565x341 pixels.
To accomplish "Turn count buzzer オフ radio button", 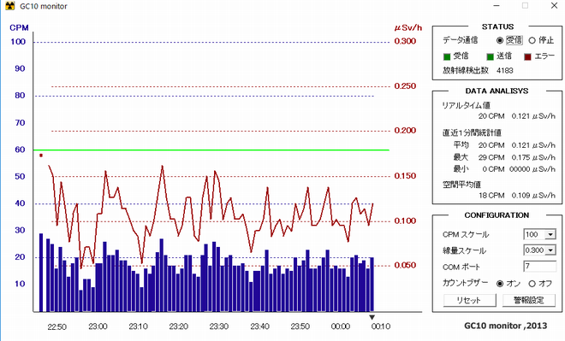I will pyautogui.click(x=532, y=284).
